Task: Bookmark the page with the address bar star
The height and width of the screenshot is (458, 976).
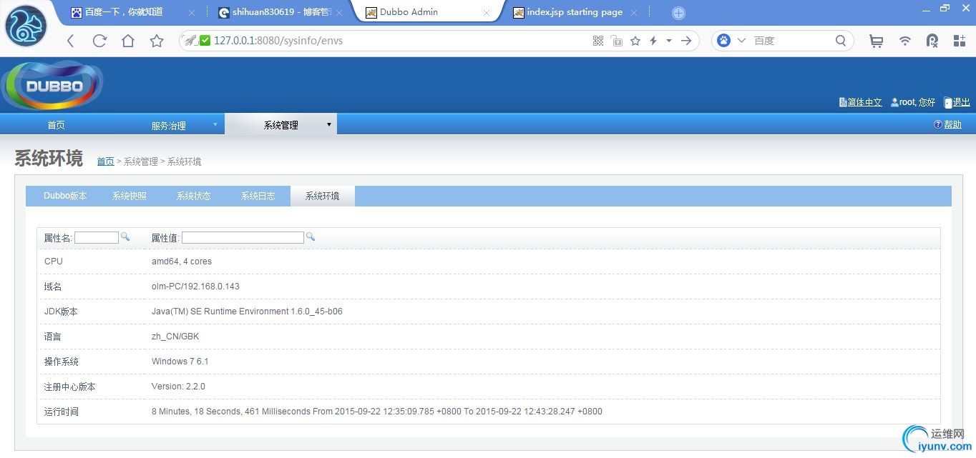Action: [x=635, y=41]
